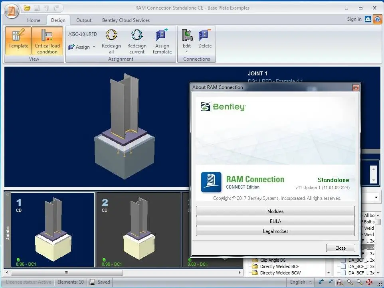This screenshot has height=288, width=384.
Task: Select the Design ribbon tab
Action: [58, 20]
